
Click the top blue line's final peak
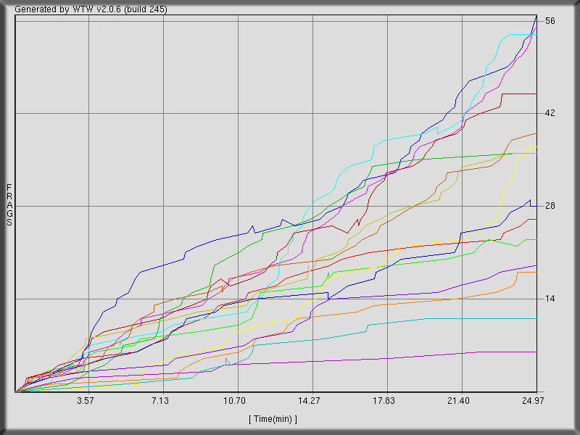[x=536, y=16]
